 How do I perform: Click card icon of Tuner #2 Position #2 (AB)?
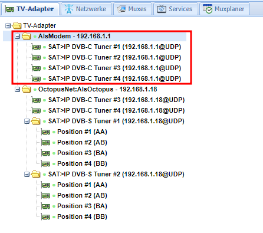(x=46, y=196)
